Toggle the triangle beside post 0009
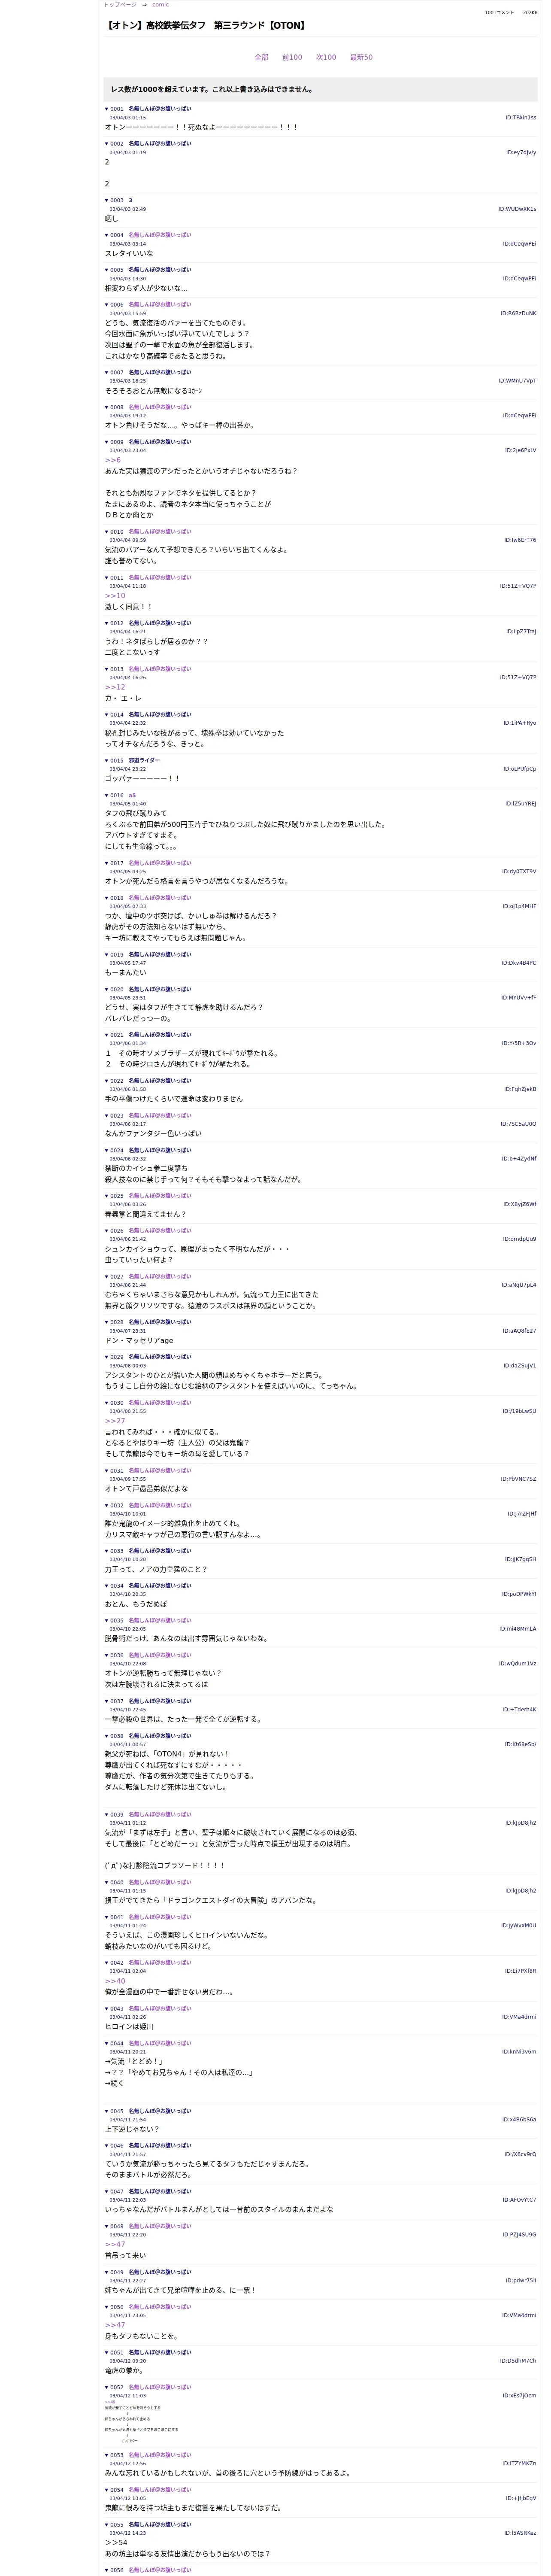The height and width of the screenshot is (2576, 551). (107, 442)
